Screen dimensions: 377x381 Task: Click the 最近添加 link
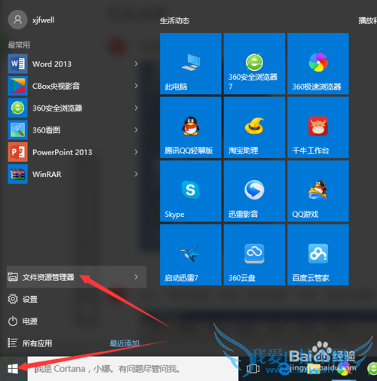124,343
